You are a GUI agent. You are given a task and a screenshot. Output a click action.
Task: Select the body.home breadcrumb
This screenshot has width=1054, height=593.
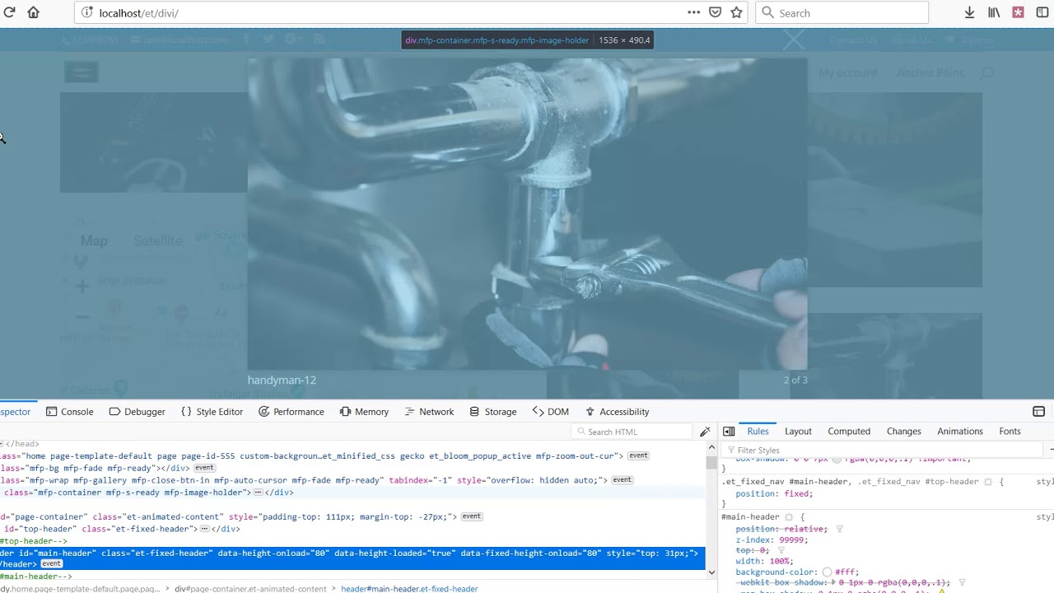coord(81,589)
